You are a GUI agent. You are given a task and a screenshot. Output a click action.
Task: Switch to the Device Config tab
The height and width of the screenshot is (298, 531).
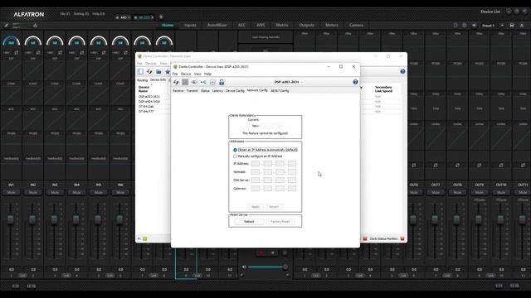[x=235, y=91]
